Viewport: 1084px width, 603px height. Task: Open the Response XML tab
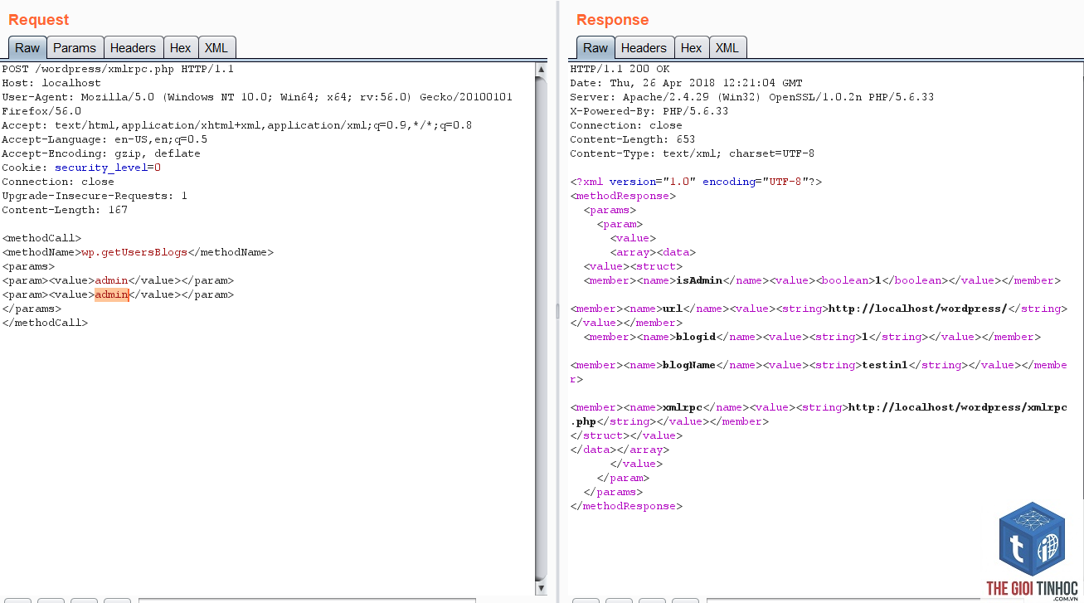727,48
